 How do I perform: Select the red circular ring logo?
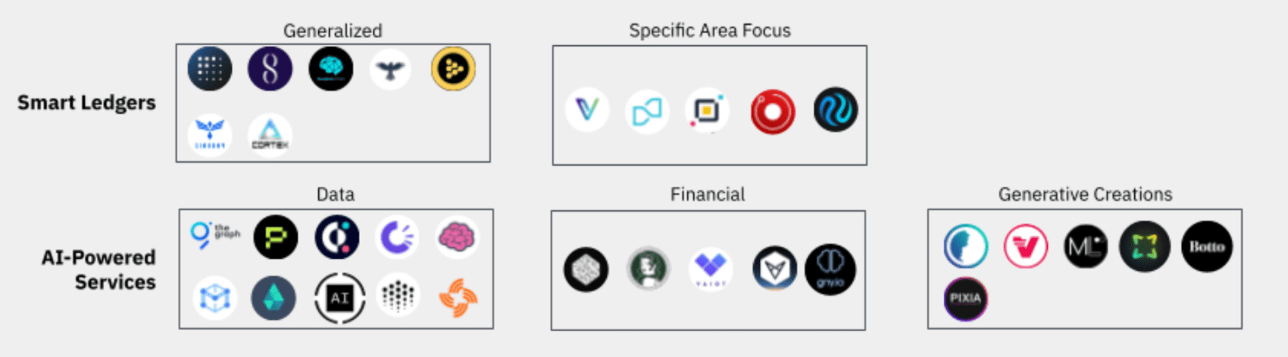772,112
